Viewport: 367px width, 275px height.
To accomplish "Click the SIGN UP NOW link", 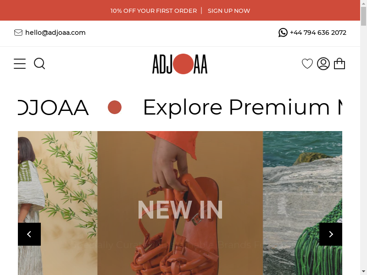I will (228, 11).
